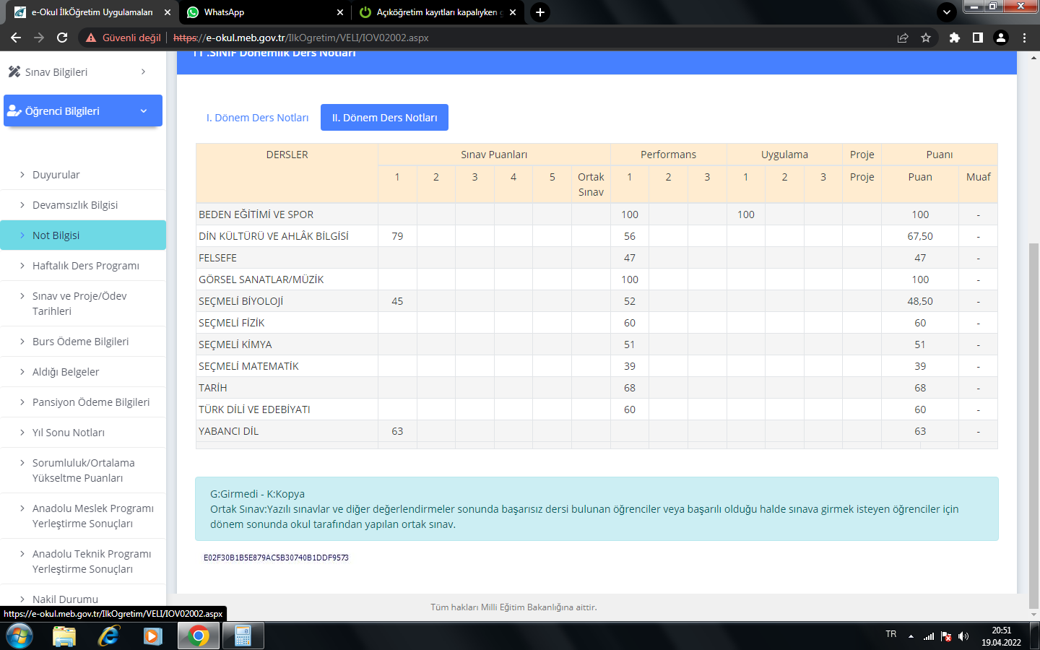Select the II. Dönem Ders Notları tab
This screenshot has width=1040, height=650.
click(x=384, y=118)
